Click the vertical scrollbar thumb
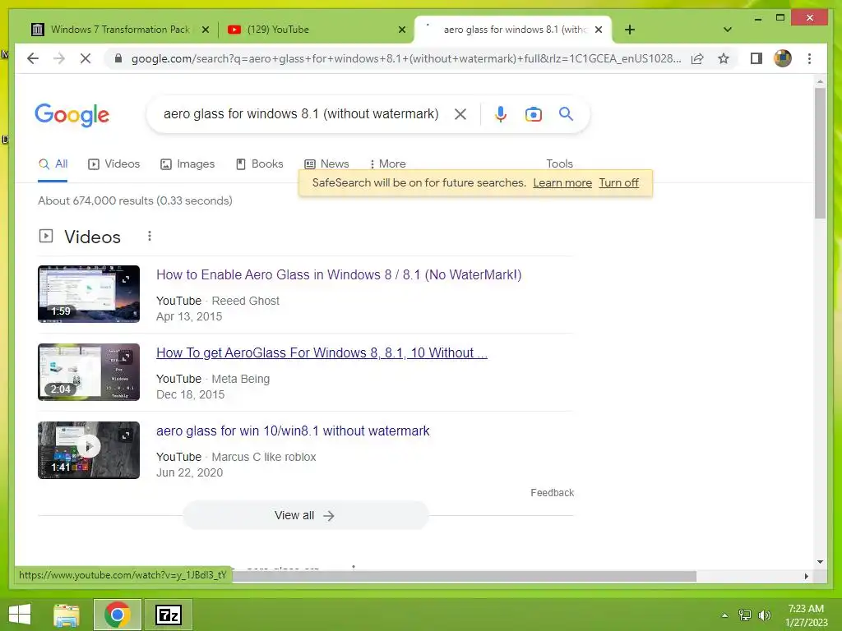Viewport: 842px width, 631px height. click(x=820, y=153)
